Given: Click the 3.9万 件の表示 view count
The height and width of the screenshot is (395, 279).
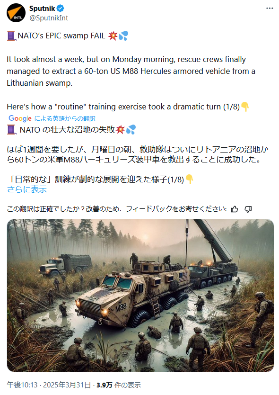Looking at the screenshot, I should click(119, 385).
